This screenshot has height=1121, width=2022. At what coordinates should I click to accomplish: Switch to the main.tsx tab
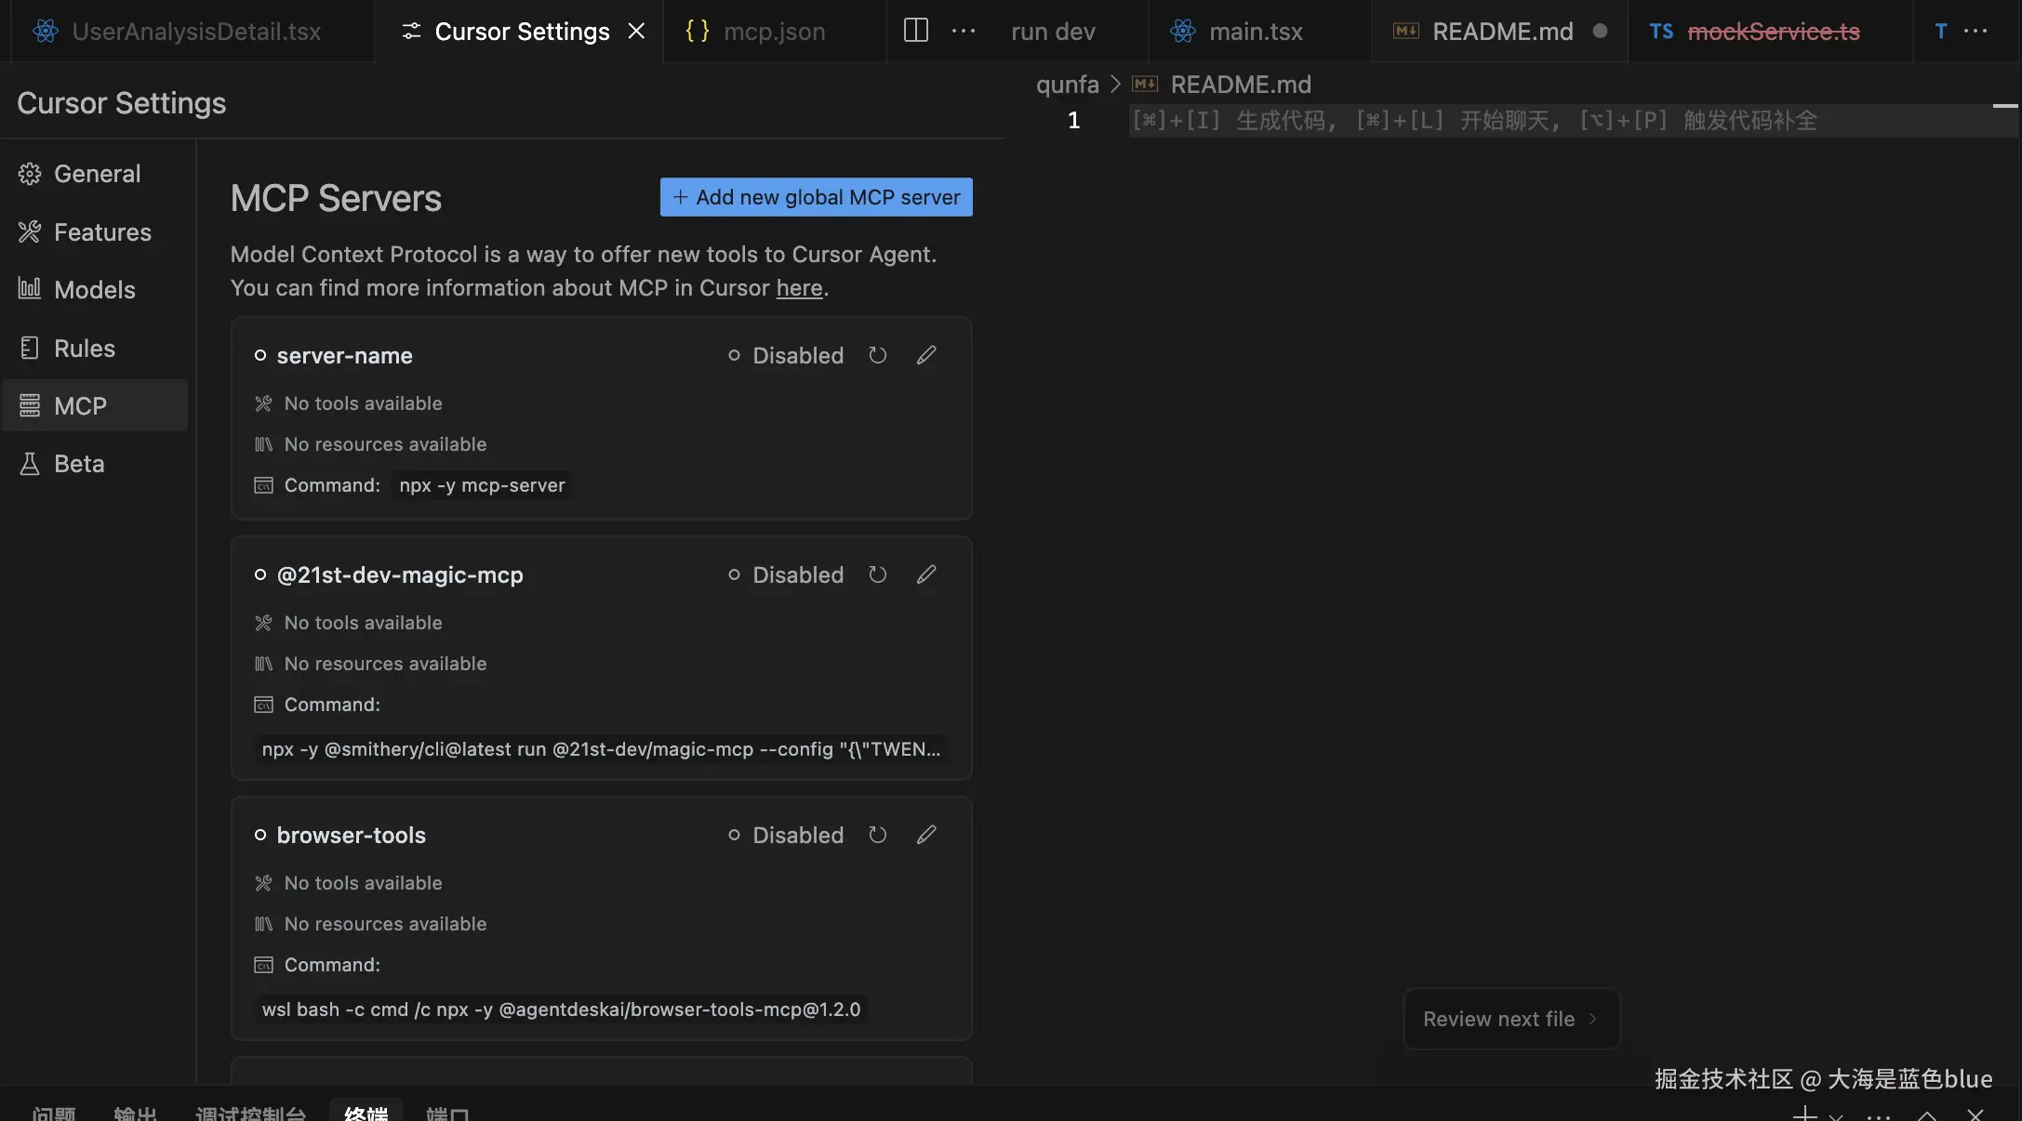click(x=1255, y=32)
